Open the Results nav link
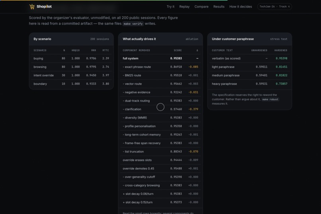 (x=219, y=6)
